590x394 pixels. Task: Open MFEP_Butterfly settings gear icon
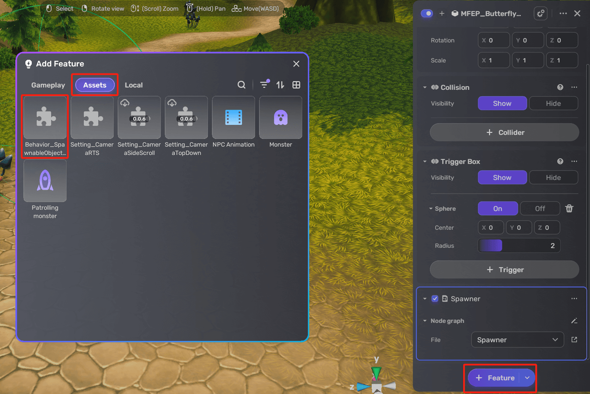(540, 13)
